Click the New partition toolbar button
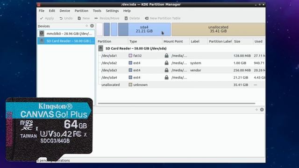This screenshot has width=299, height=168. click(84, 18)
